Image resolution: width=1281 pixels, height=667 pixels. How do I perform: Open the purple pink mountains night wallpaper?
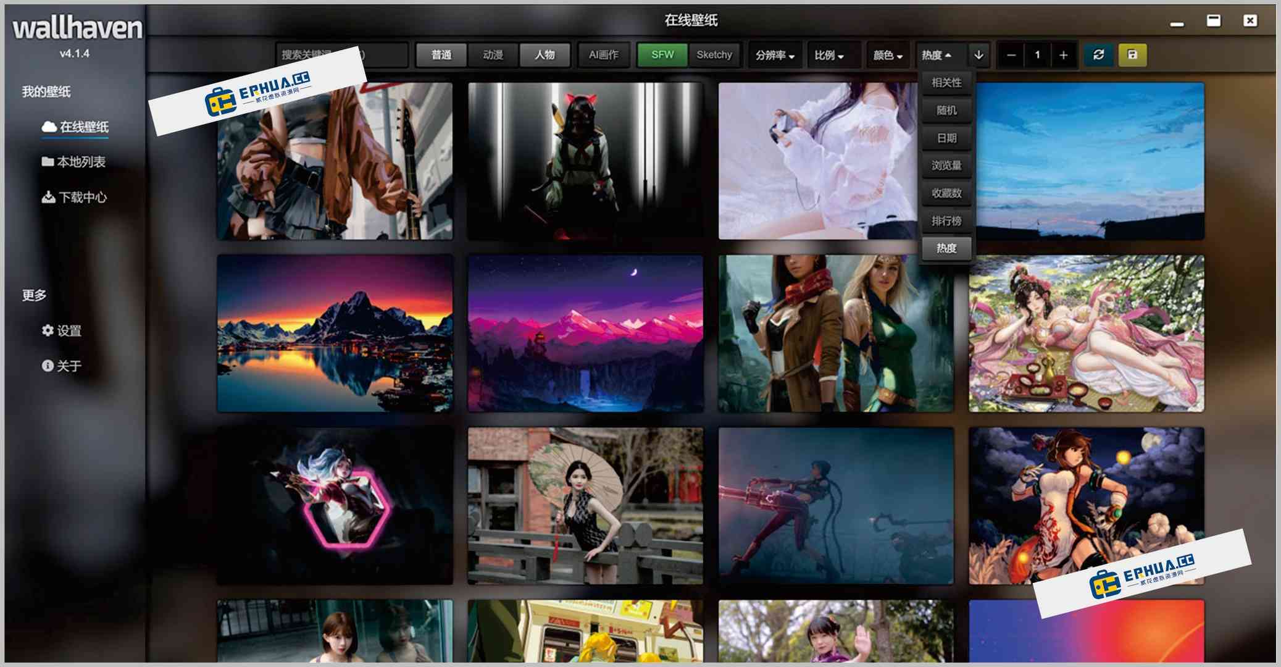pyautogui.click(x=585, y=333)
